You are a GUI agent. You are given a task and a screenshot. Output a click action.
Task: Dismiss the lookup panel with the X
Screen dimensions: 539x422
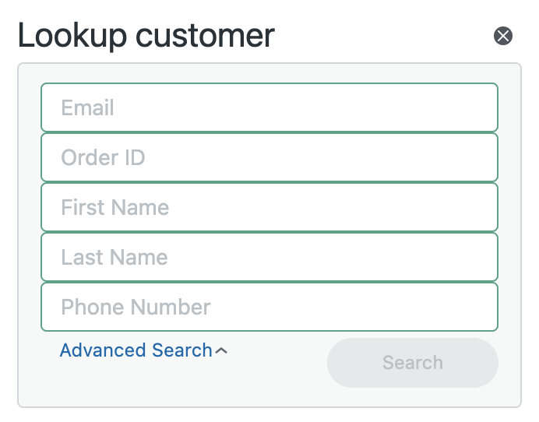(x=503, y=36)
